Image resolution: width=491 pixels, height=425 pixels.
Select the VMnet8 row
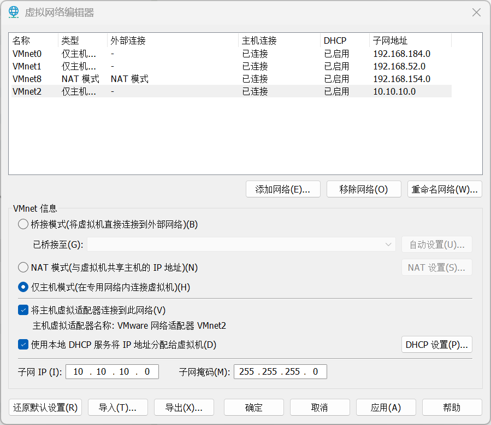[x=232, y=79]
